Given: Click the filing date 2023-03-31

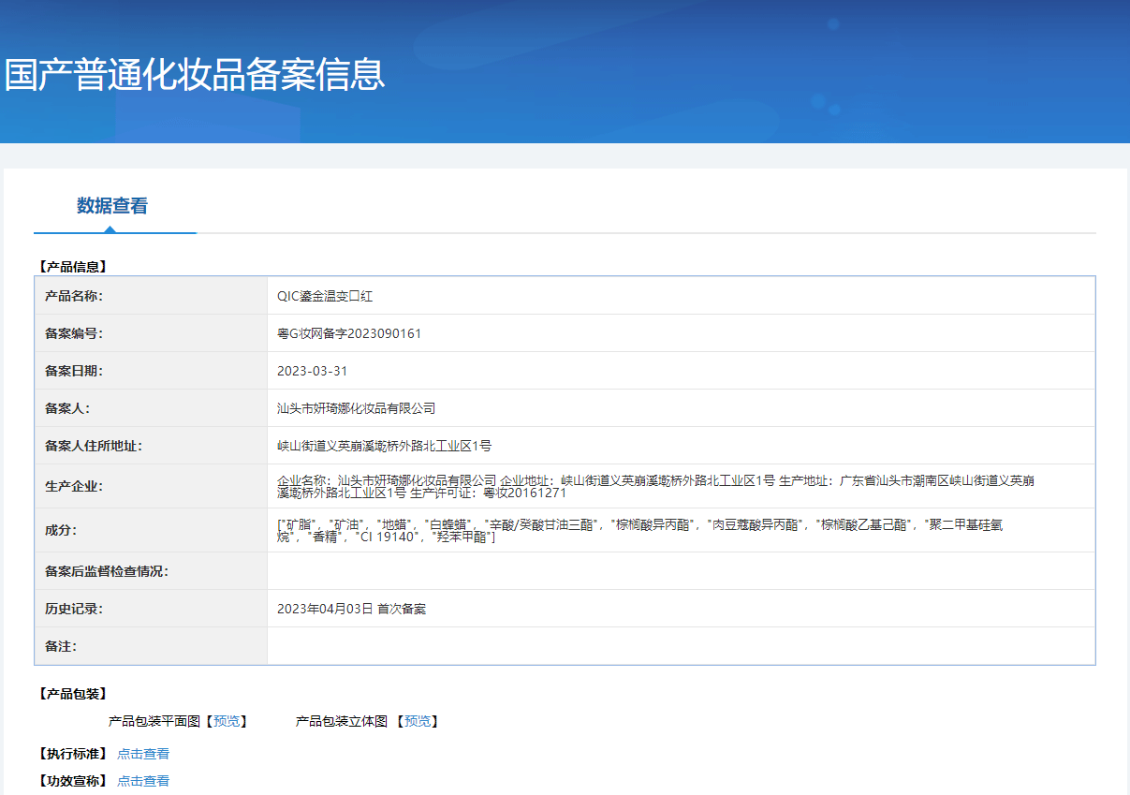Looking at the screenshot, I should pos(312,371).
